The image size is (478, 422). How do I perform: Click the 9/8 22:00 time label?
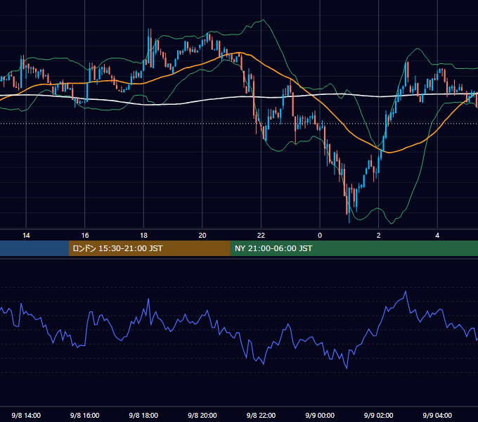[x=261, y=415]
